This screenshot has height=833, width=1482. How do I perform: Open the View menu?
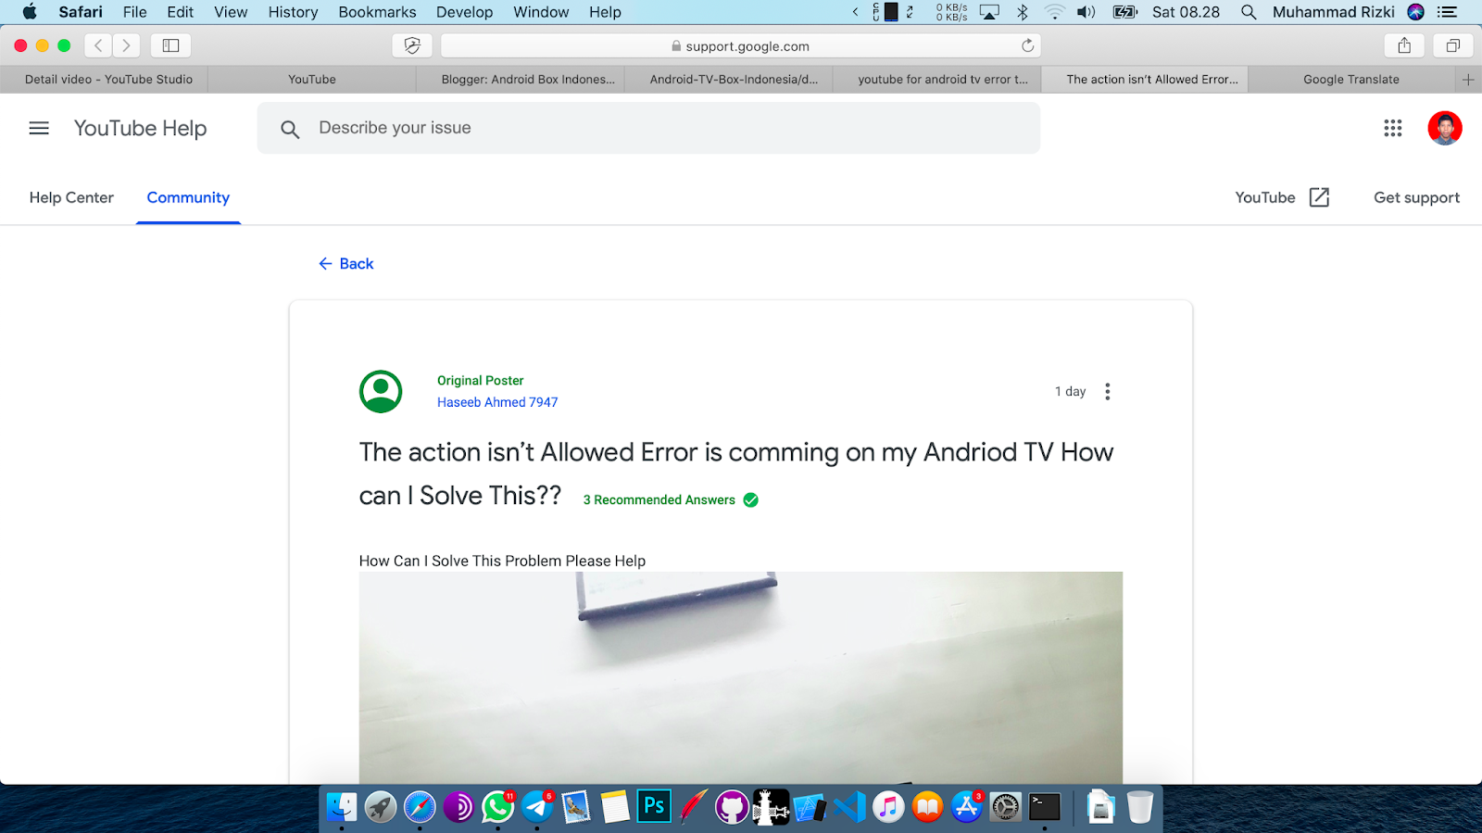231,12
